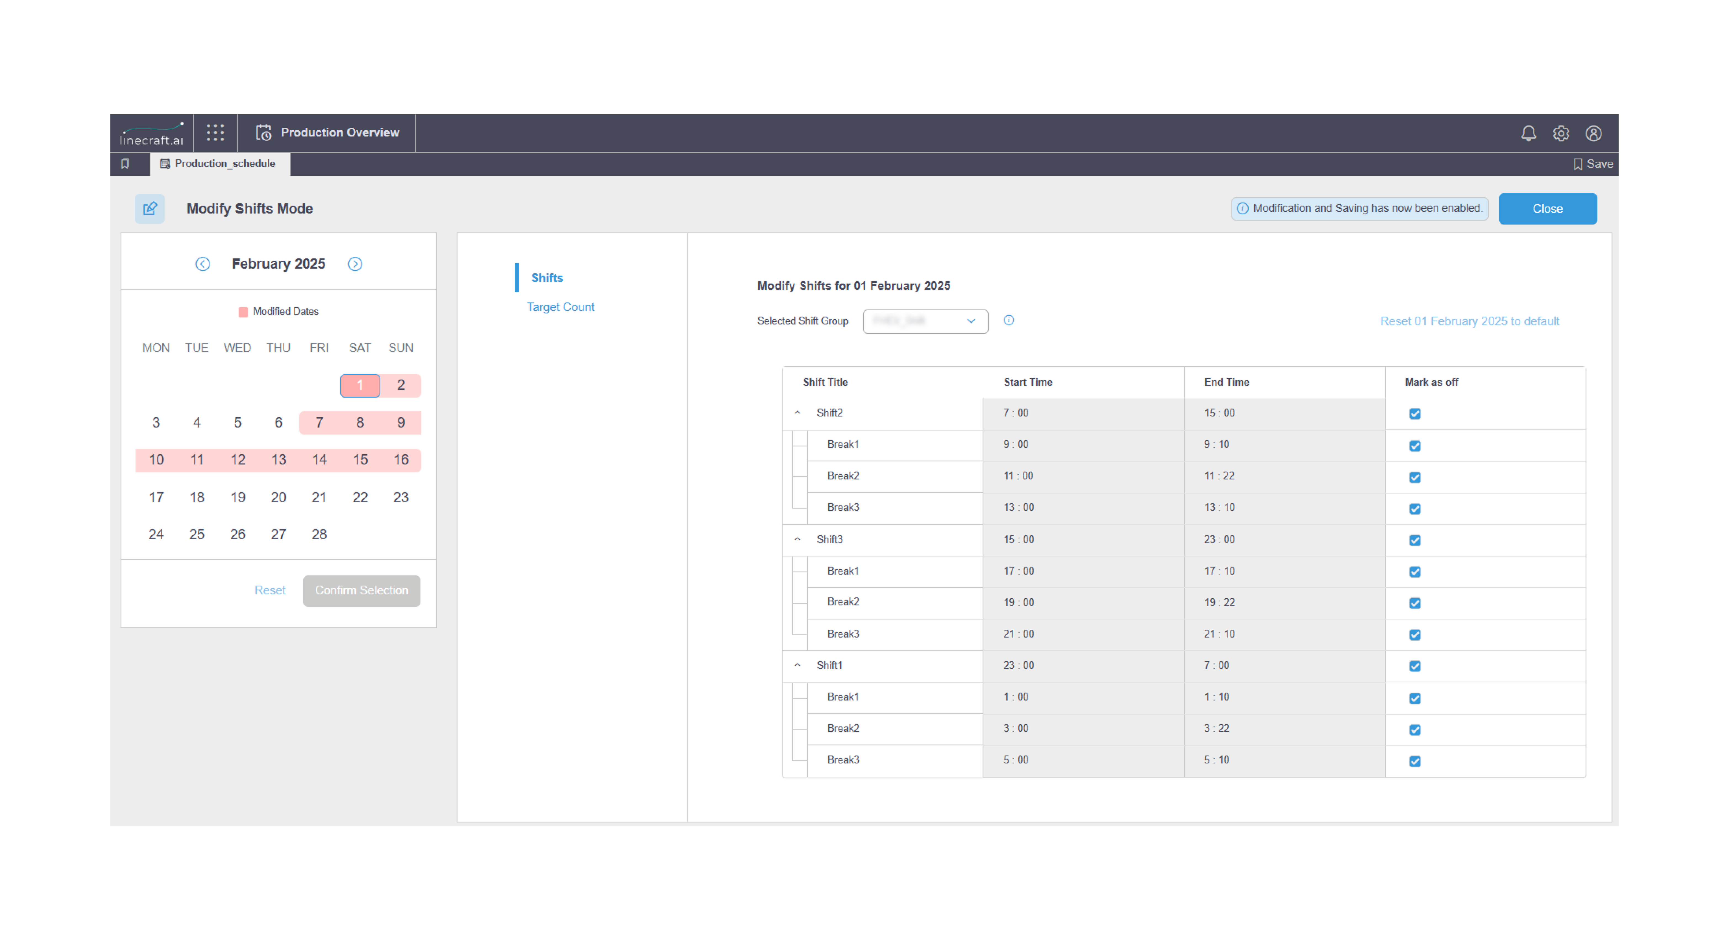
Task: Toggle Mark as off for Shift1 Break2
Action: (1415, 730)
